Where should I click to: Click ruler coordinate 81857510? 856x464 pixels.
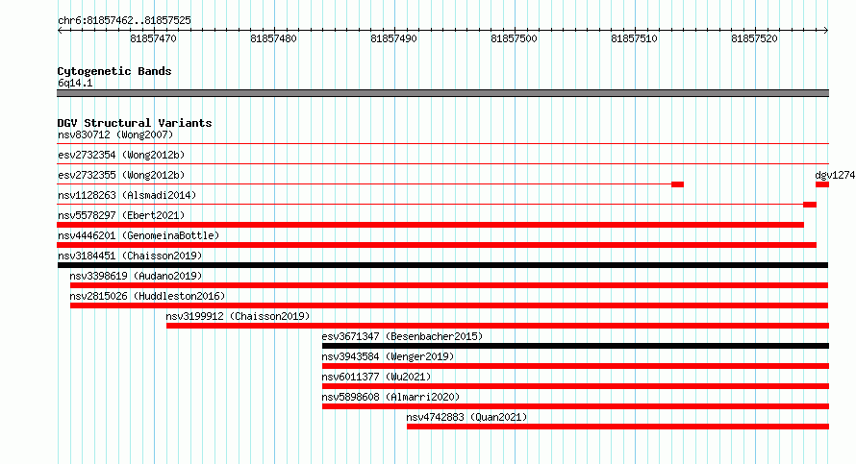tap(634, 38)
